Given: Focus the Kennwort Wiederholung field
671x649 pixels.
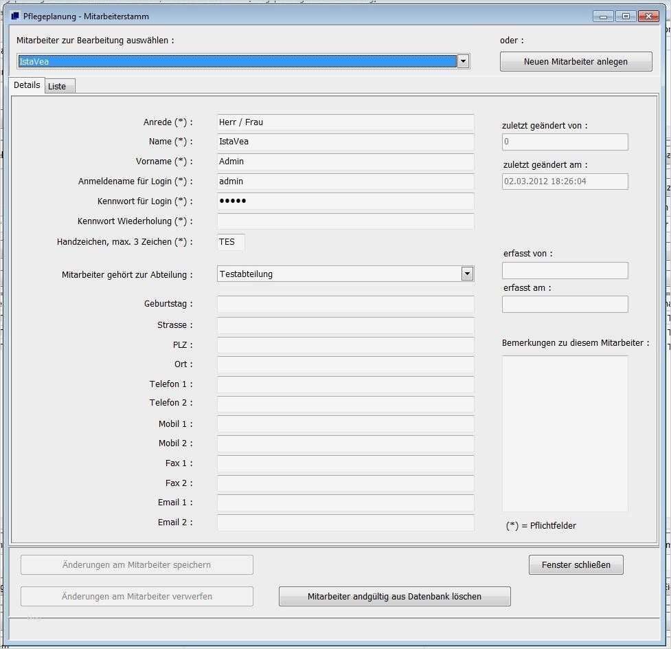Looking at the screenshot, I should (x=345, y=221).
